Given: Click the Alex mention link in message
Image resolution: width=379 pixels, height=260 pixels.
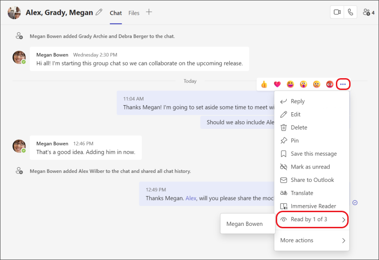Looking at the screenshot, I should click(190, 198).
